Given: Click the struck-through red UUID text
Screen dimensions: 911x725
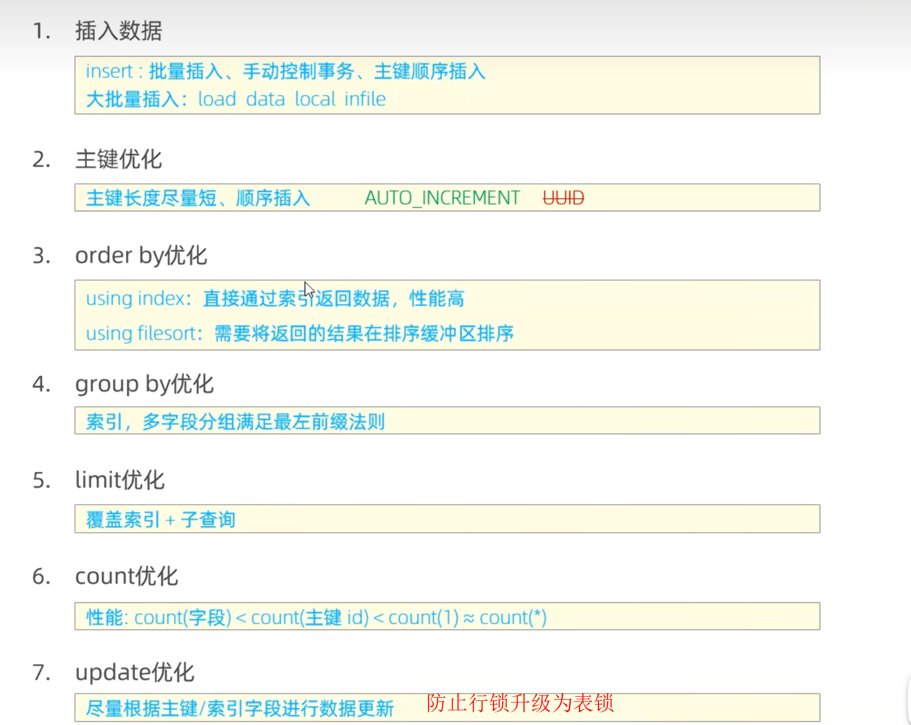Looking at the screenshot, I should tap(563, 198).
